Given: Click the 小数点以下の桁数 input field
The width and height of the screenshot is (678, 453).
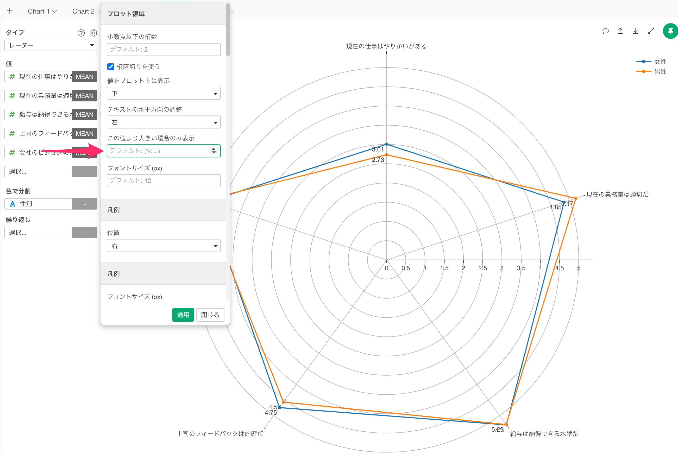Looking at the screenshot, I should click(164, 50).
